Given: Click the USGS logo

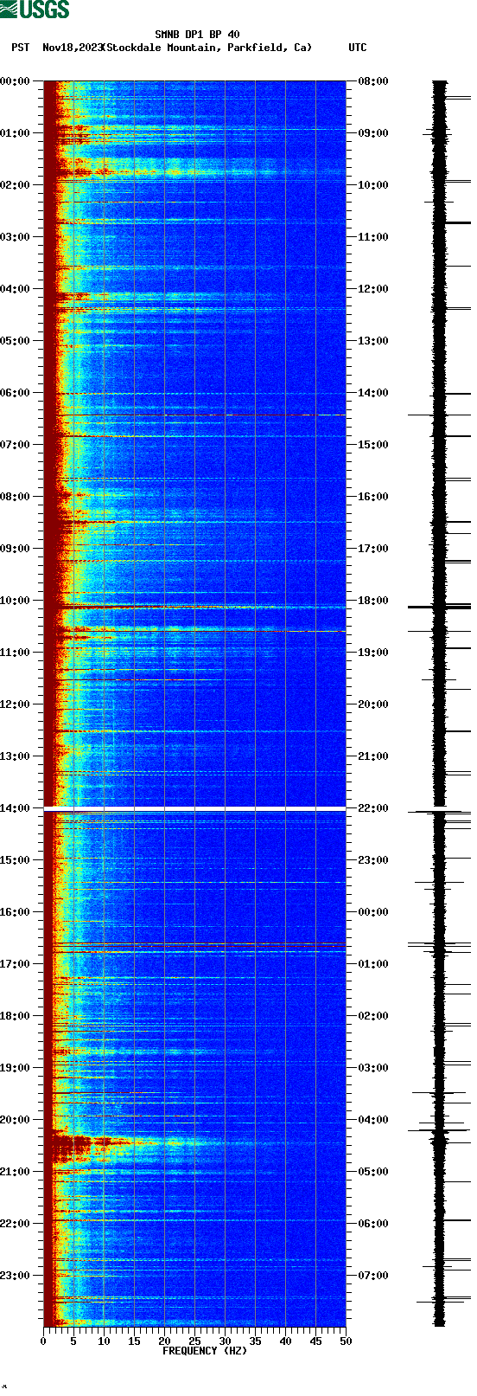Looking at the screenshot, I should coord(35,10).
